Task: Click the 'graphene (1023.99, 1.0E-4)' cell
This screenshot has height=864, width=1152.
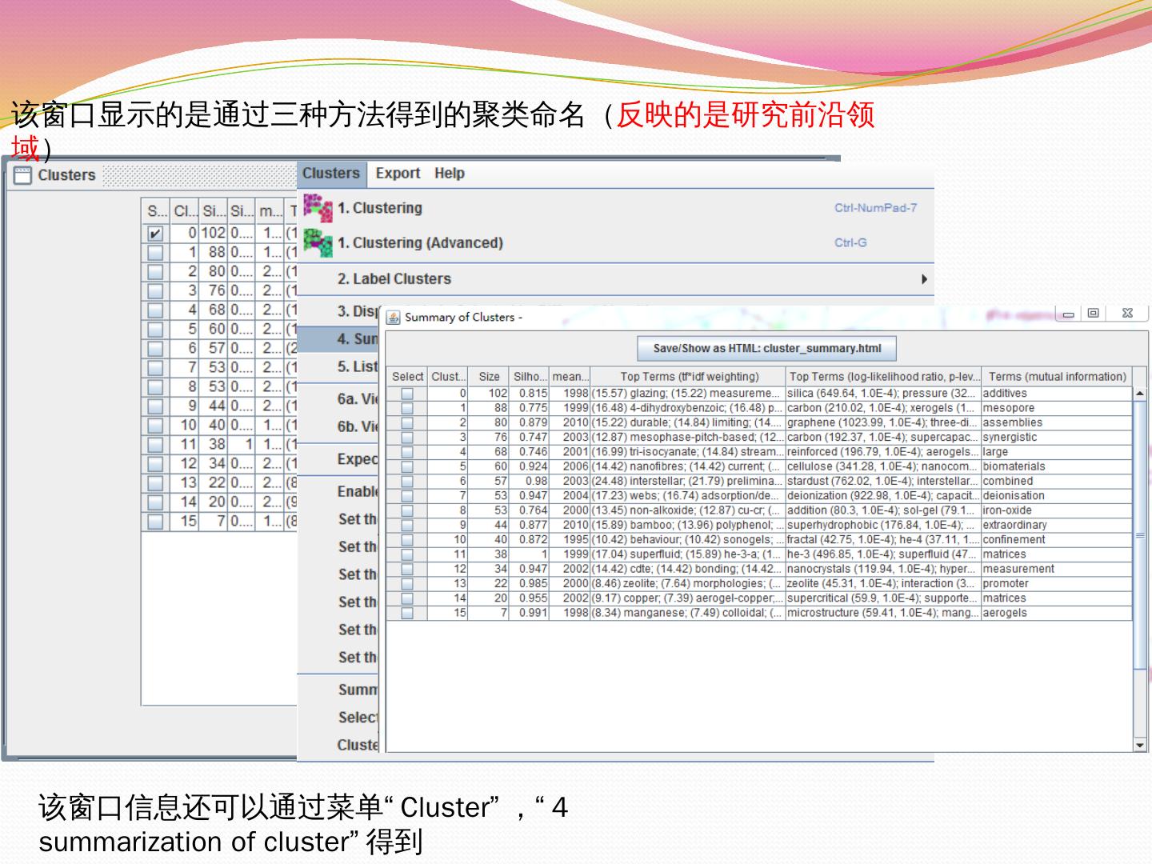Action: [883, 423]
